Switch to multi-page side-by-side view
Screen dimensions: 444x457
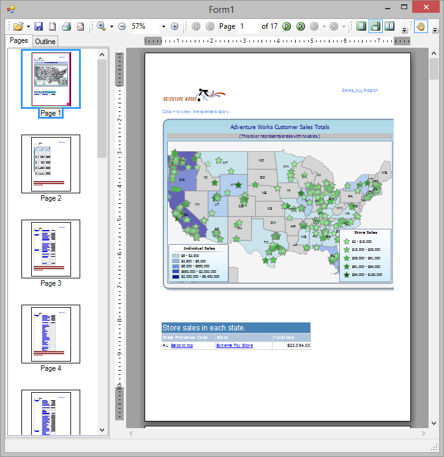389,26
